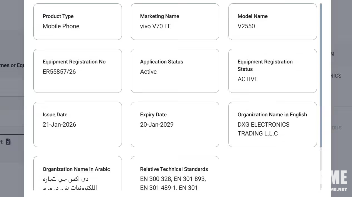This screenshot has height=197, width=352.
Task: Click the Relative Technical Standards card
Action: pos(175,173)
